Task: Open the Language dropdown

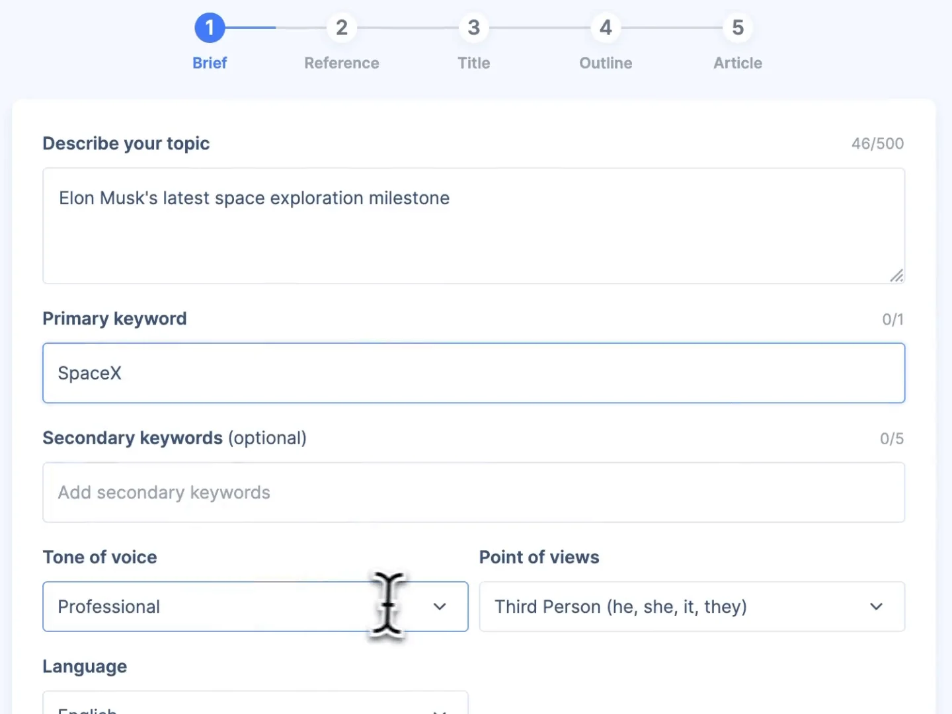Action: 255,705
